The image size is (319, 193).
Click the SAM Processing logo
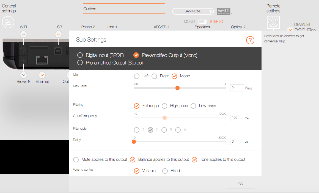pyautogui.click(x=224, y=11)
